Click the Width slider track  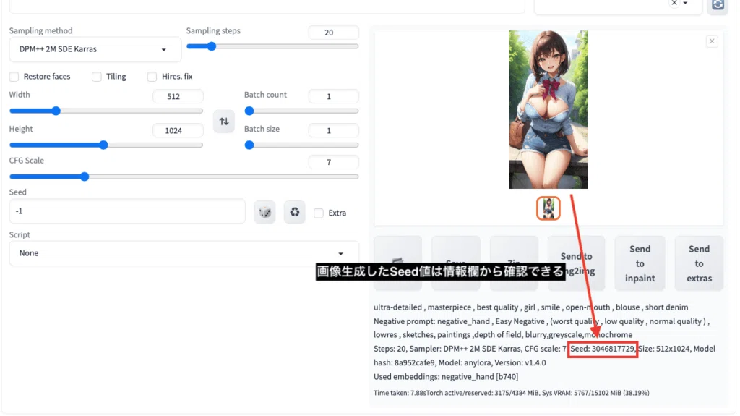pos(106,111)
